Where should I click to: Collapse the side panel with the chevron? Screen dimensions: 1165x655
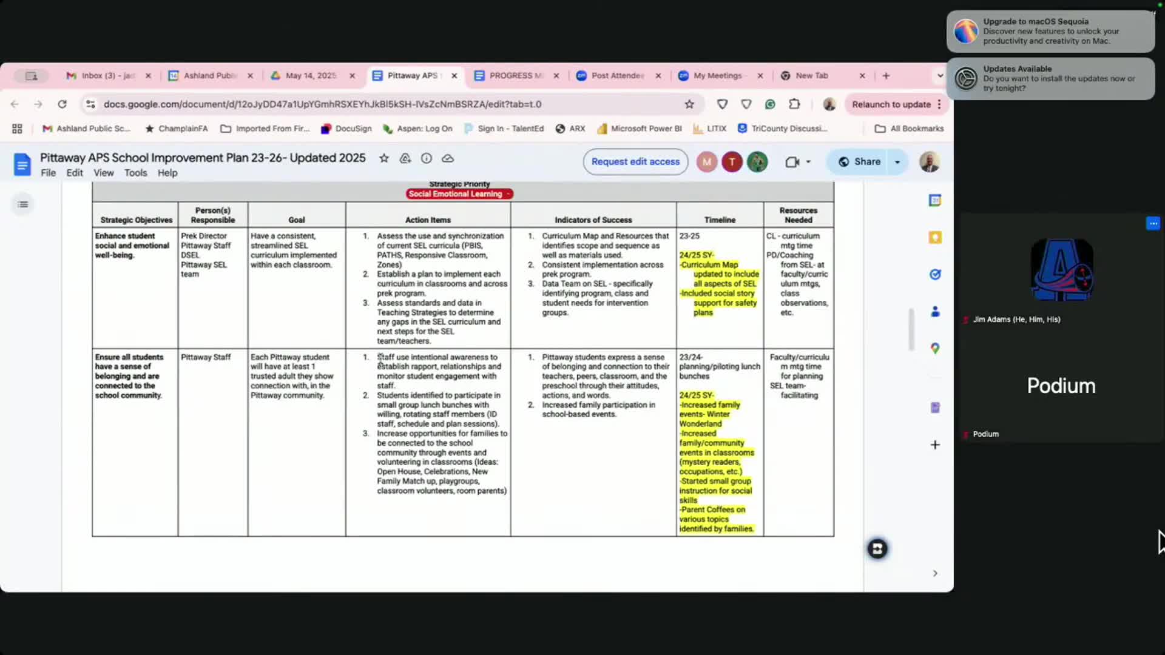(x=935, y=573)
